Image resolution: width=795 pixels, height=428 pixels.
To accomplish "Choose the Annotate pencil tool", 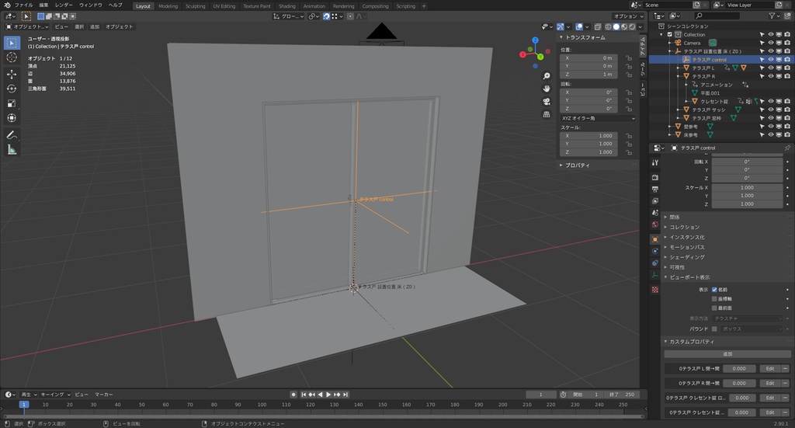I will [12, 134].
